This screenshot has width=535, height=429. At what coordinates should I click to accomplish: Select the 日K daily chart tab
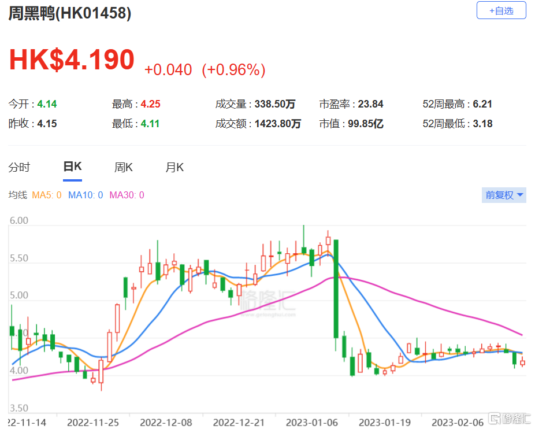72,167
